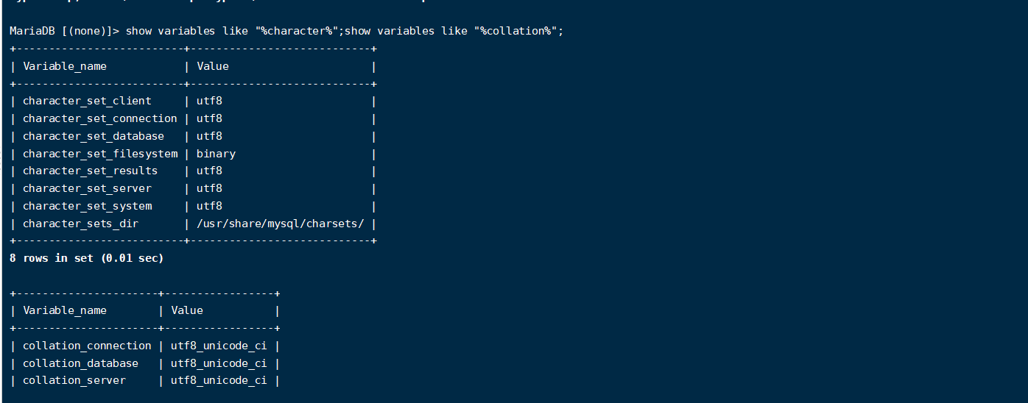Click the show variables like "%character%" command
Image resolution: width=1028 pixels, height=403 pixels.
(233, 31)
